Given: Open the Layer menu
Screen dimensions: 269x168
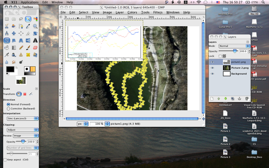Looking at the screenshot, I should tap(119, 12).
